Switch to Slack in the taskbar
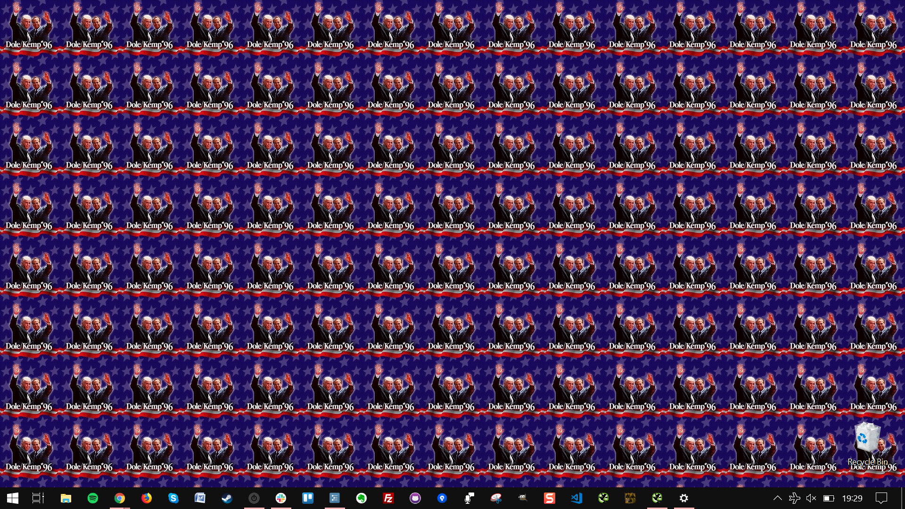Screen dimensions: 905x509 click(281, 498)
